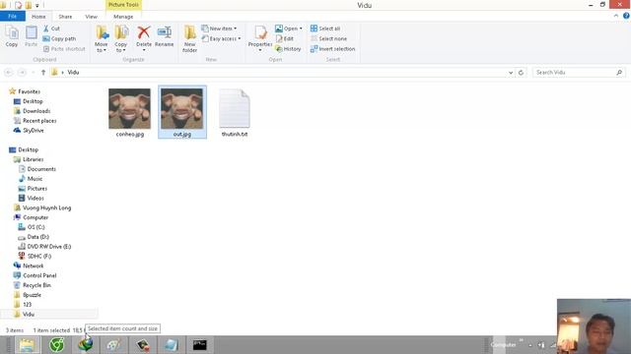Open the SDHC (F:) card

click(35, 256)
